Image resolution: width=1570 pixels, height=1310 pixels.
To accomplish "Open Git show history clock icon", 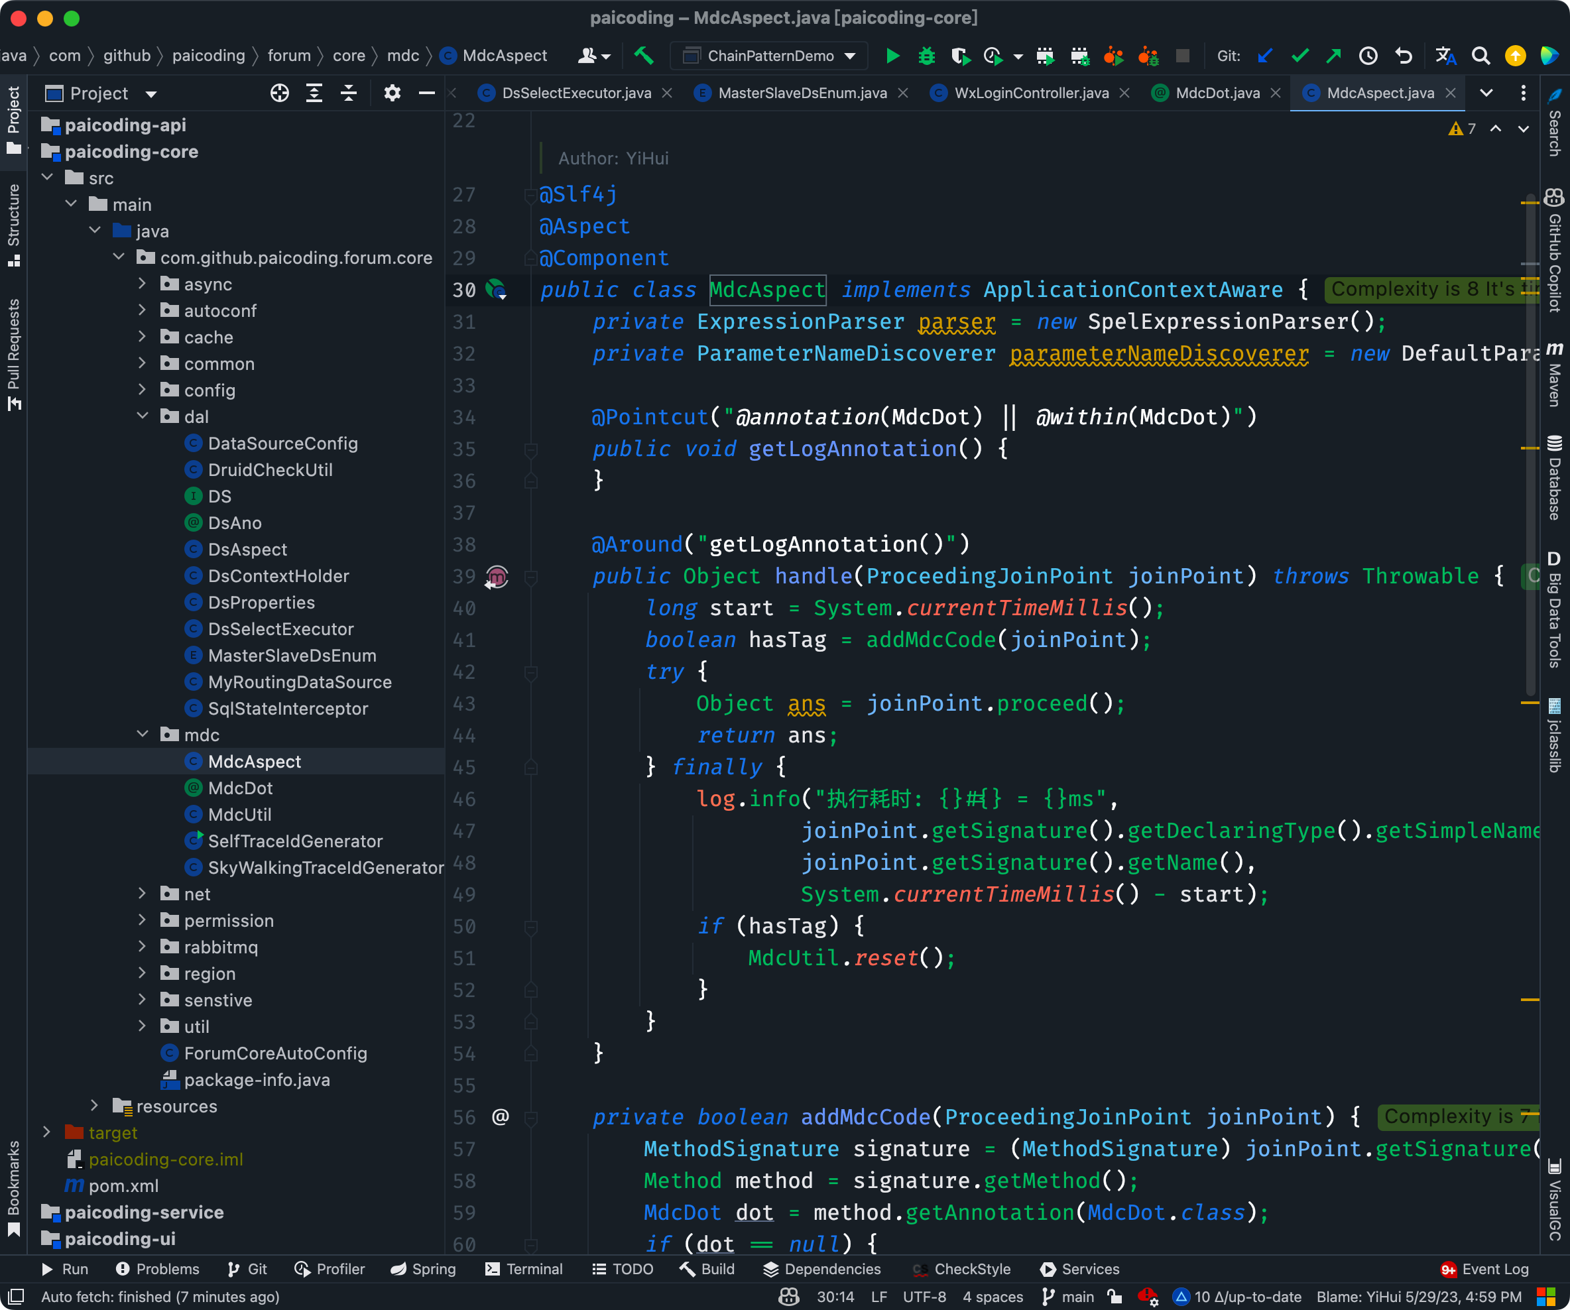I will 1367,56.
